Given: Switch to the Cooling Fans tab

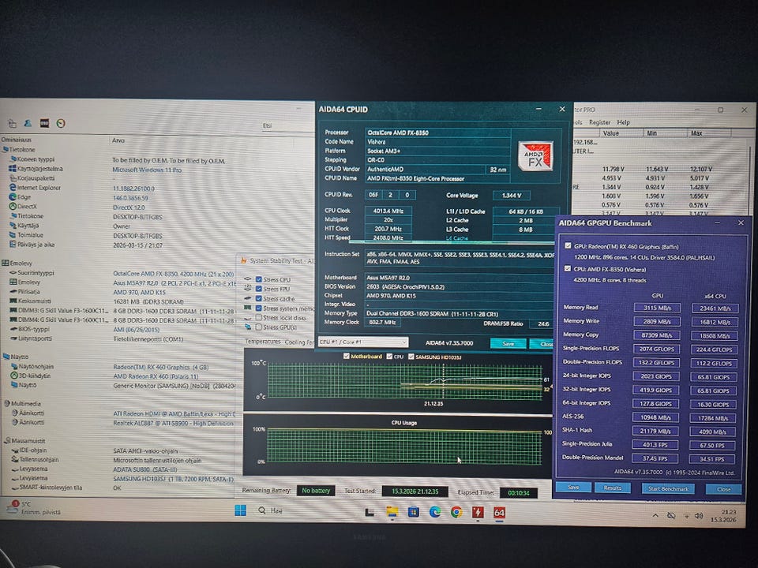Looking at the screenshot, I should tap(299, 342).
